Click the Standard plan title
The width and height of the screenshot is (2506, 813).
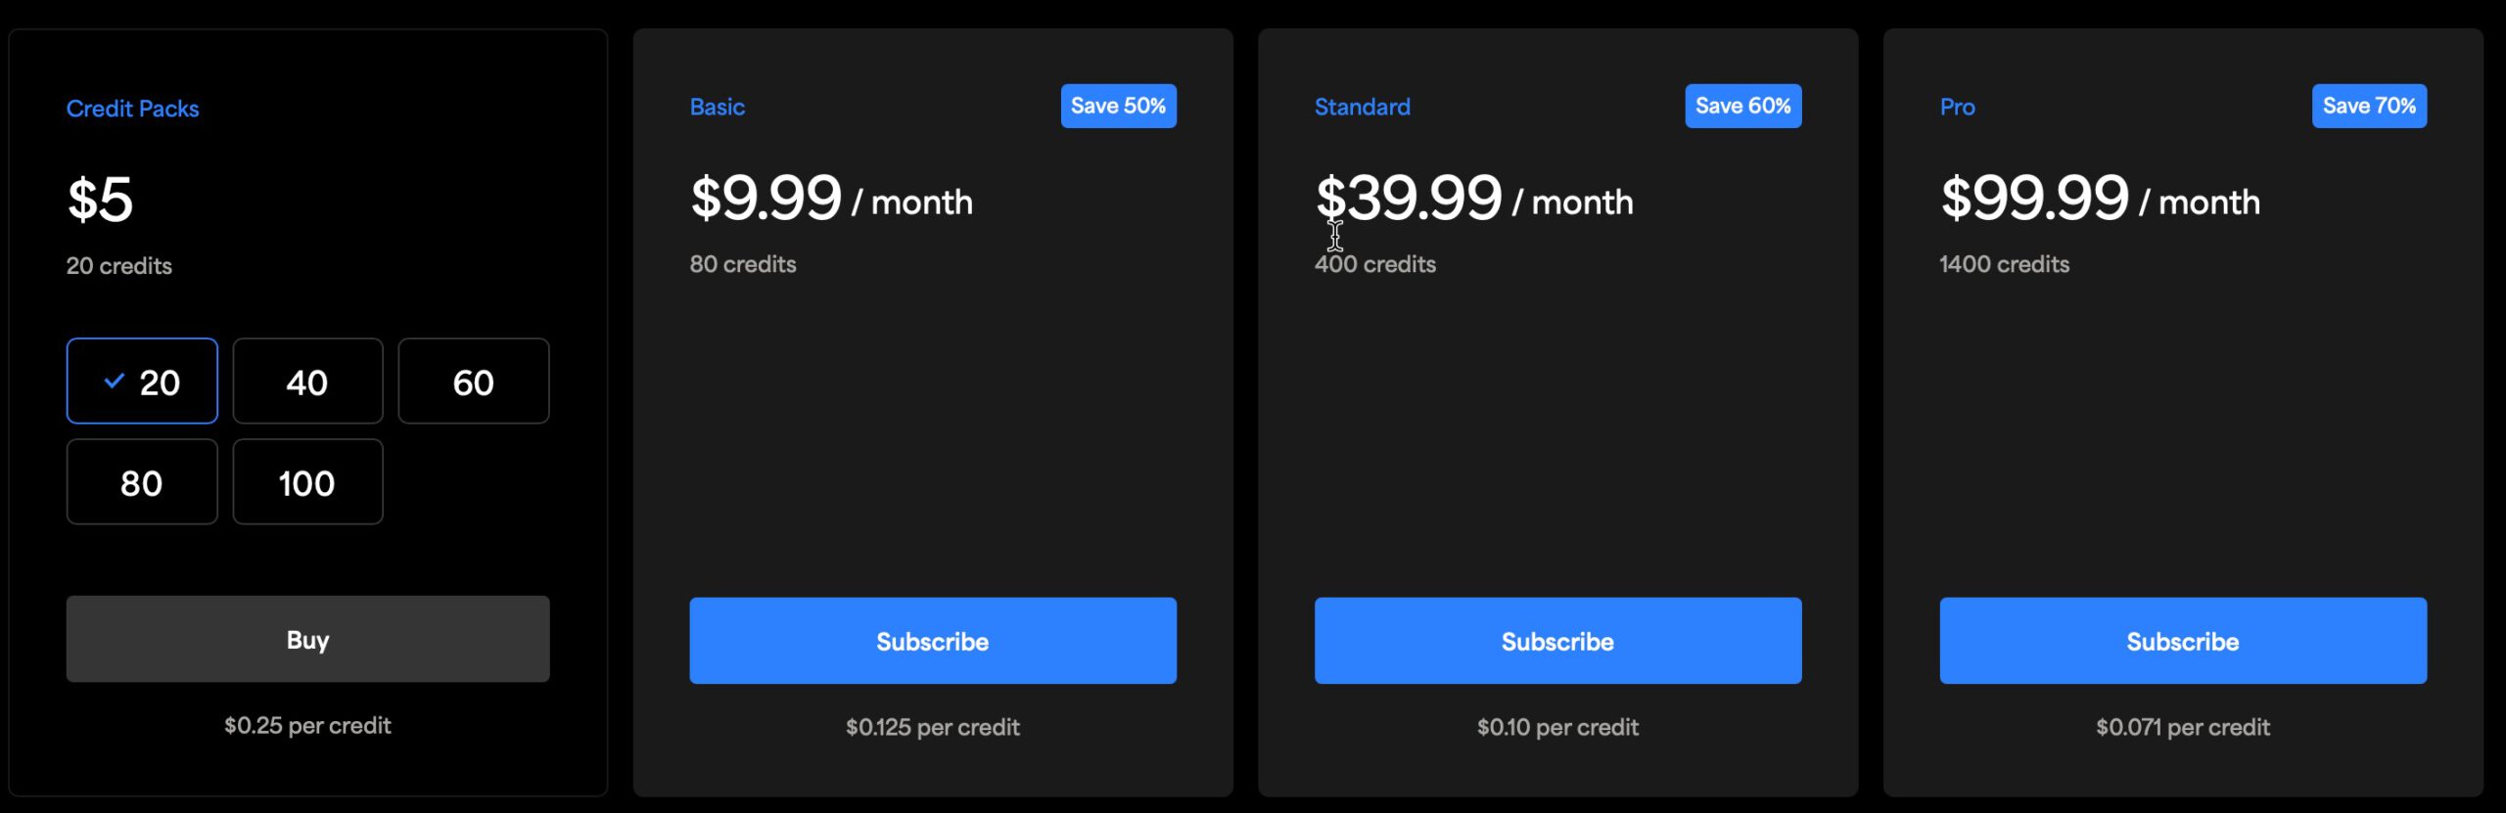pos(1362,107)
